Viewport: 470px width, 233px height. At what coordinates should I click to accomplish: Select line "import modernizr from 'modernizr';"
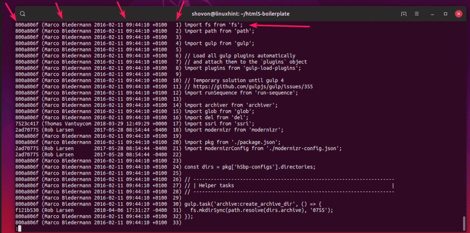tap(234, 129)
